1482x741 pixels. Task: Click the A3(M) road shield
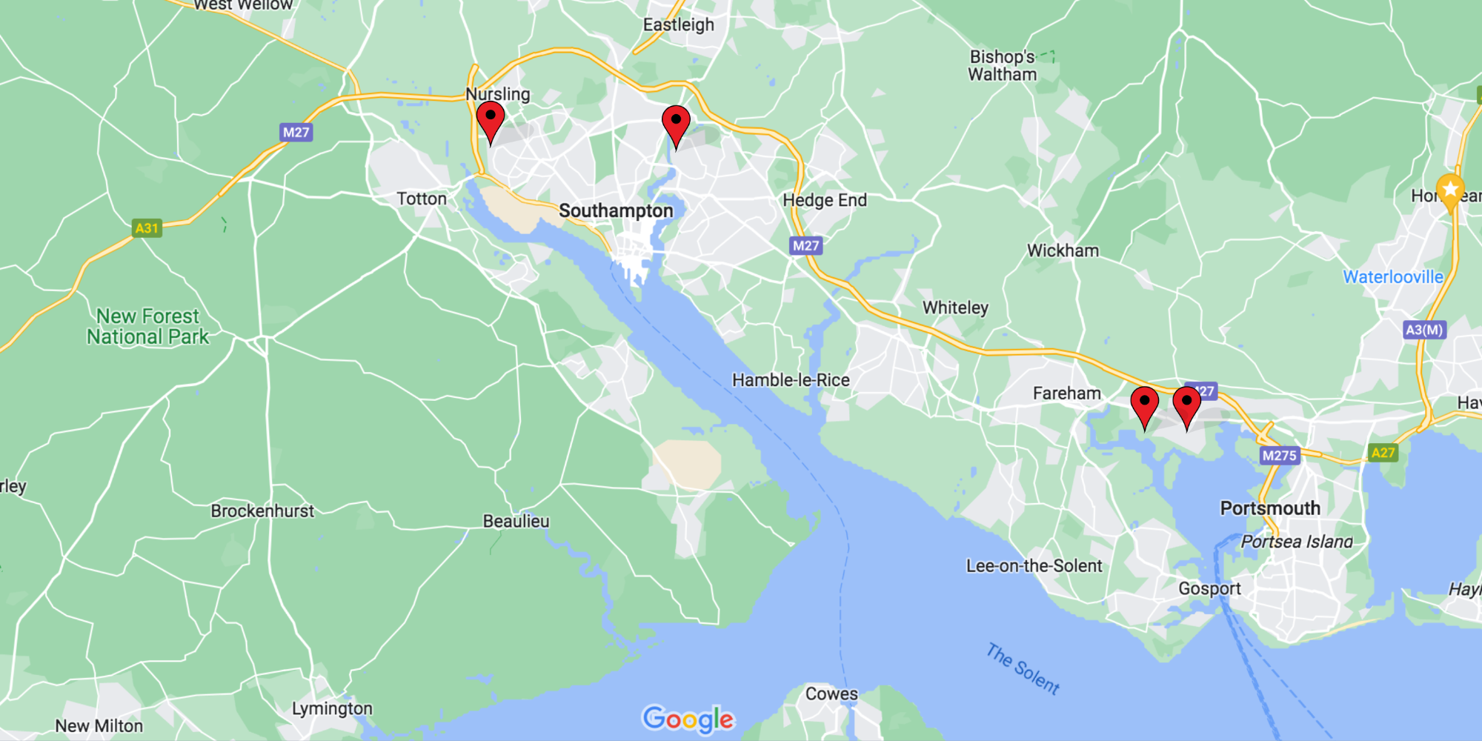click(1424, 330)
